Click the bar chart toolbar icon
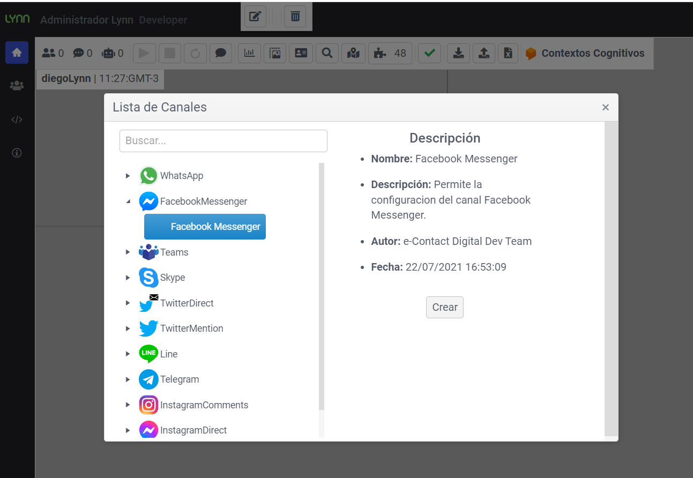 [x=249, y=53]
